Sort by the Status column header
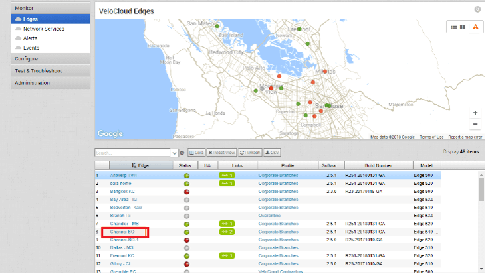 (185, 165)
